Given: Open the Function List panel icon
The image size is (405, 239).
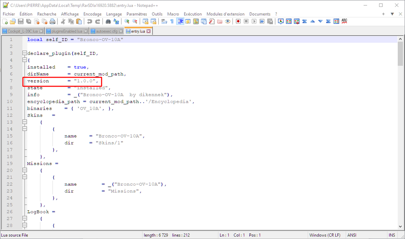Looking at the screenshot, I should (212, 21).
